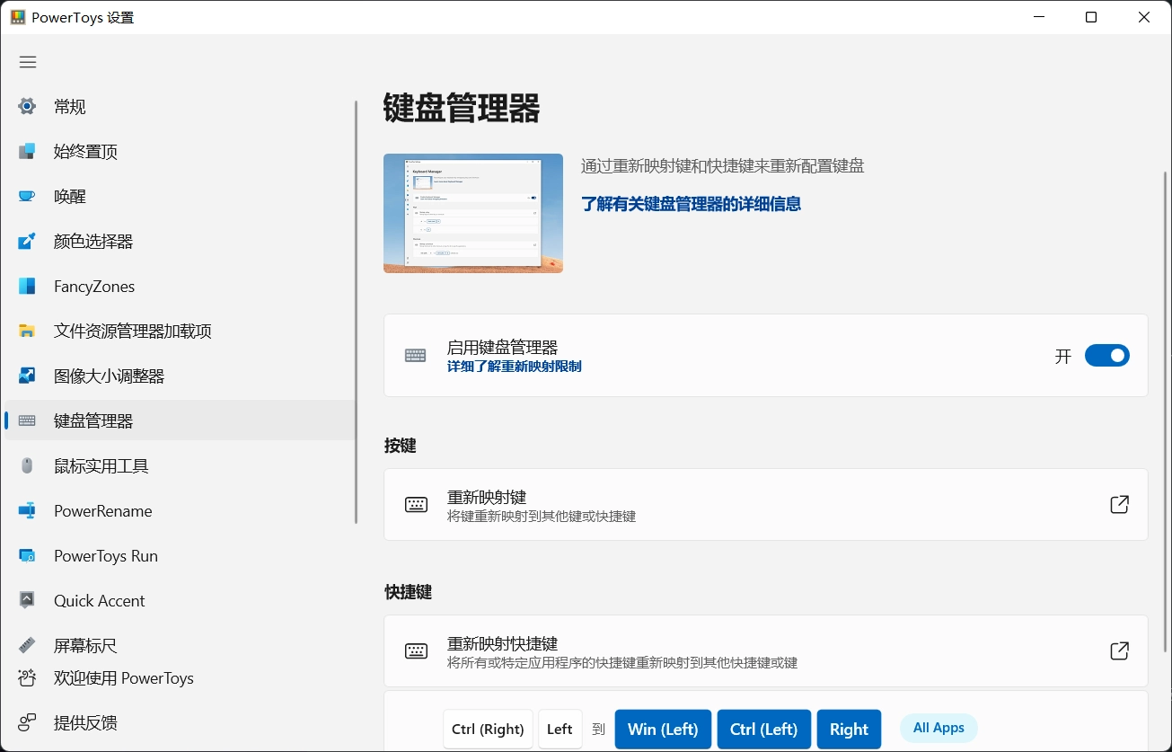The height and width of the screenshot is (752, 1172).
Task: Click the PowerToys Run sidebar icon
Action: [27, 555]
